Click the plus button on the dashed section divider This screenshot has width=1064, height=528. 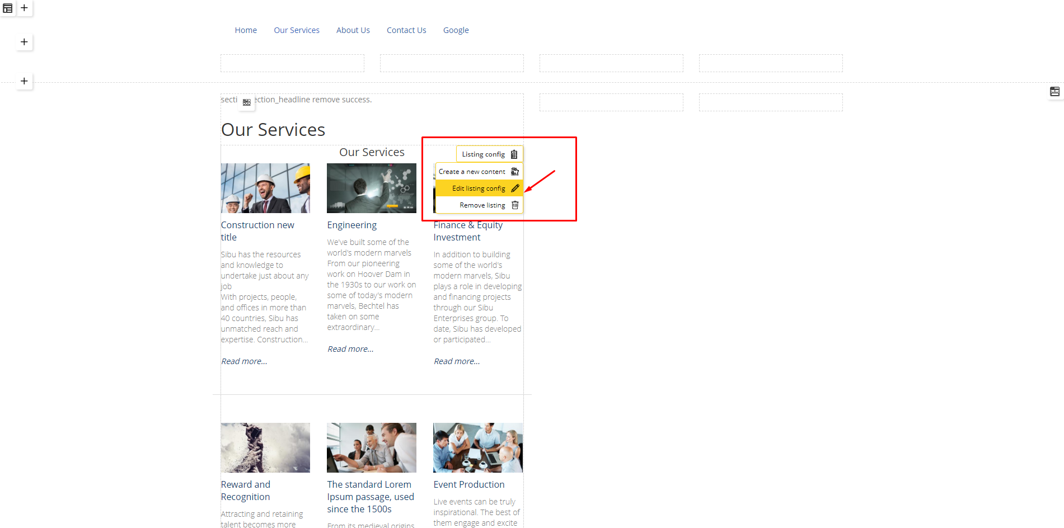24,81
